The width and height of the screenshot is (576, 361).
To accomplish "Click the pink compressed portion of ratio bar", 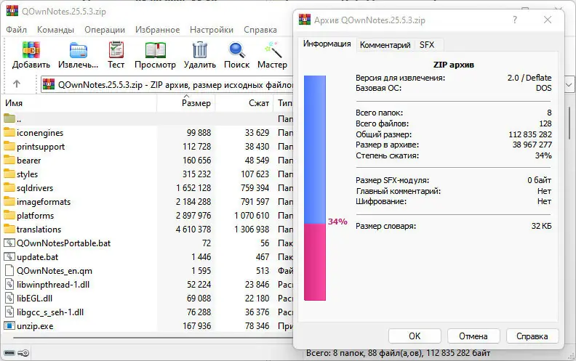I will click(x=315, y=262).
